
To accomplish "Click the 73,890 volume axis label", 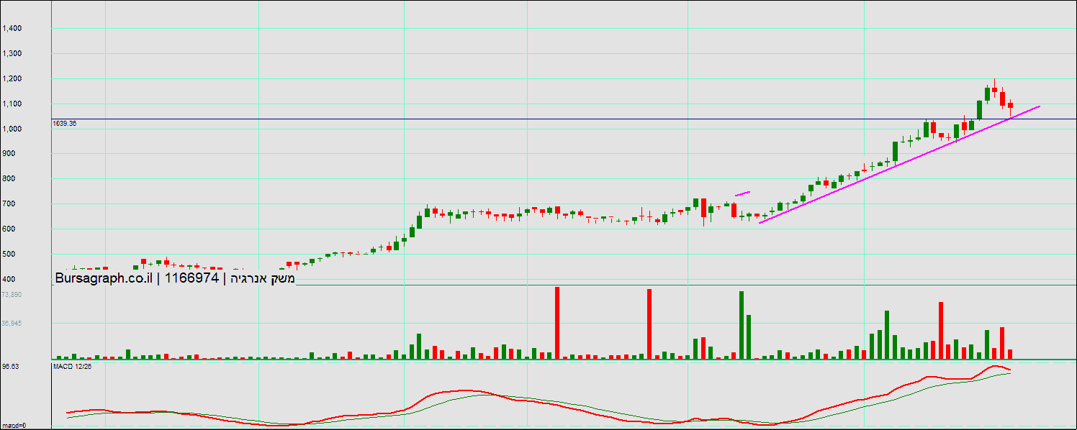I will point(12,295).
